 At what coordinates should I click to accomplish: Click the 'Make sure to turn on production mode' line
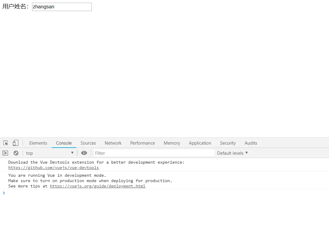[x=90, y=181]
